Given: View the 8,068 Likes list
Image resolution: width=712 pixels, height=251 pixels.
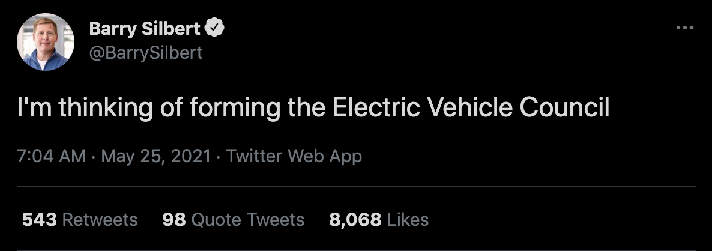Looking at the screenshot, I should 379,219.
